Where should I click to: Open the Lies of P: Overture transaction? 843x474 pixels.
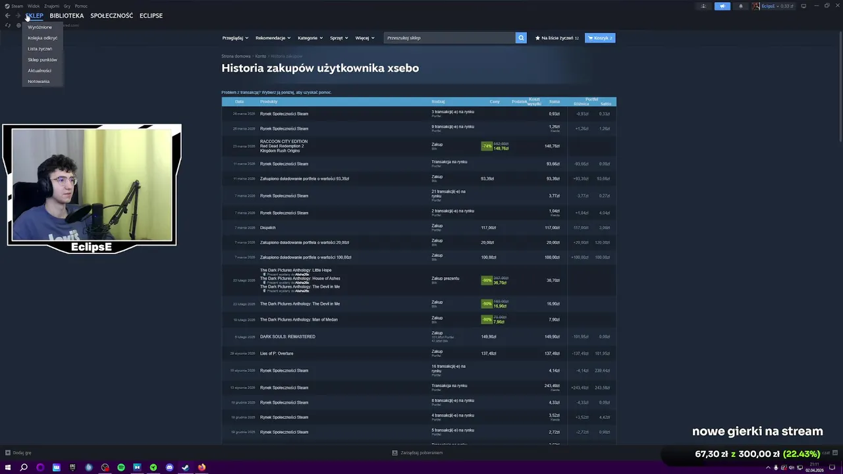click(419, 354)
